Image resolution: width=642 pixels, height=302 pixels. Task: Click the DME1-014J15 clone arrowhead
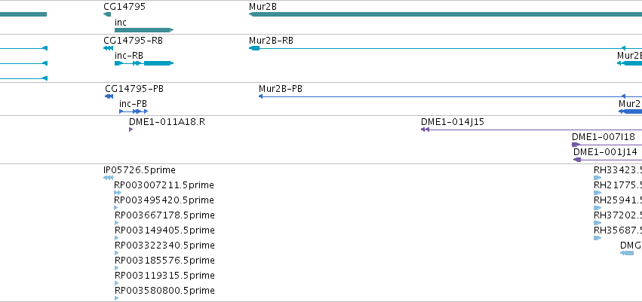pyautogui.click(x=425, y=130)
